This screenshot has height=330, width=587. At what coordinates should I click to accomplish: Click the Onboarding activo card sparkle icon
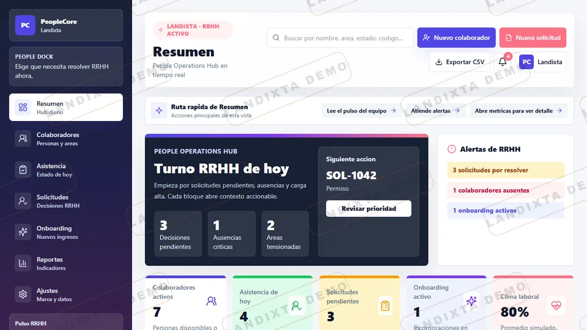[x=471, y=301]
